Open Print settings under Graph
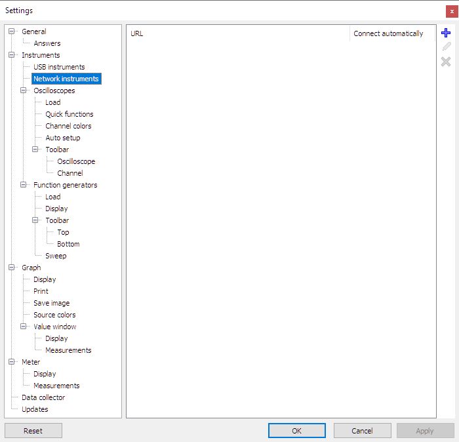 [x=41, y=291]
